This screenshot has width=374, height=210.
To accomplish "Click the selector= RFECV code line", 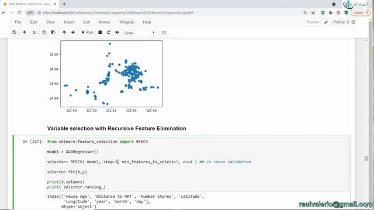I will (149, 162).
